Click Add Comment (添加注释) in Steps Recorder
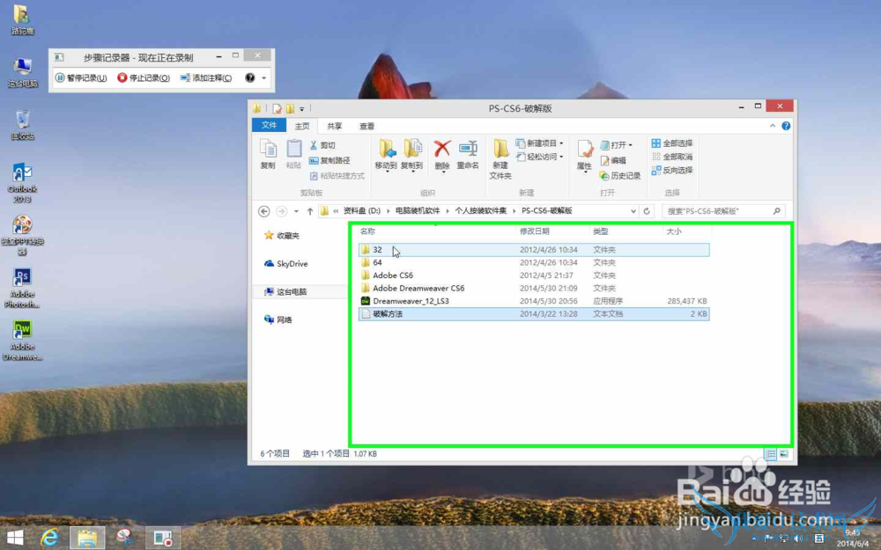Image resolution: width=881 pixels, height=550 pixels. pos(206,78)
